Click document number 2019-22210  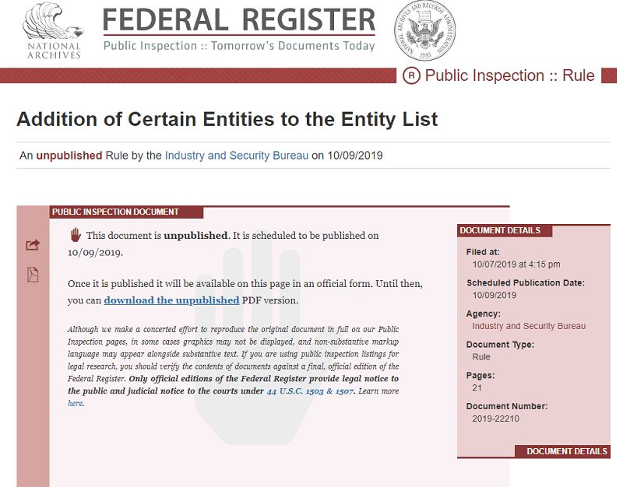(495, 419)
